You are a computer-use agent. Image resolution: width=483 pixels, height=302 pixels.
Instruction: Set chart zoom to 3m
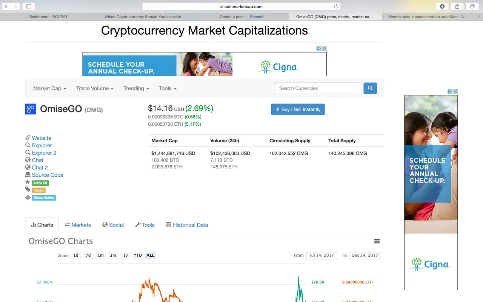113,256
